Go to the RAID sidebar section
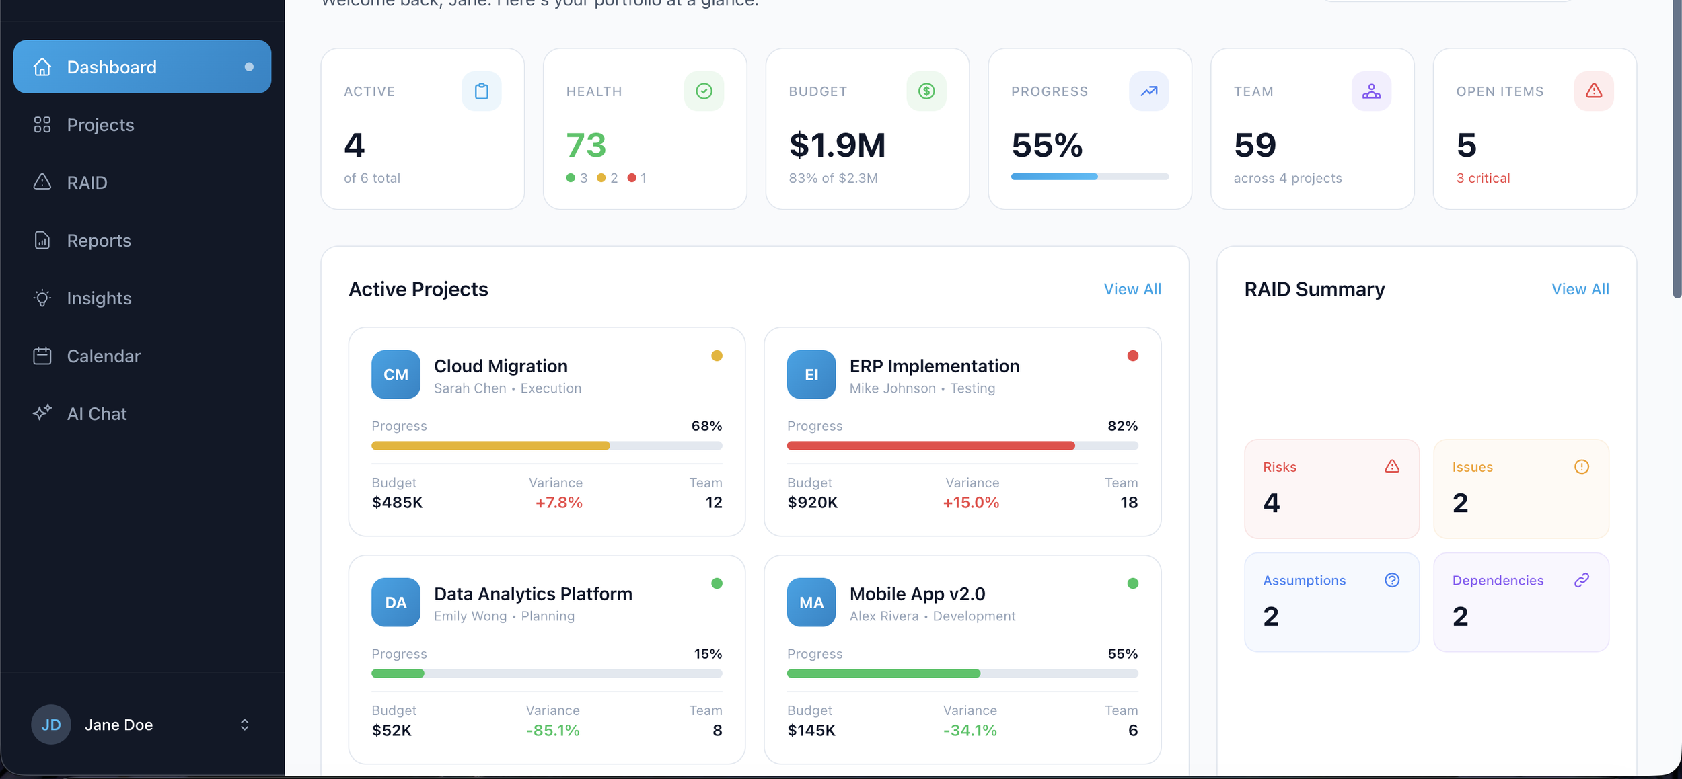1682x779 pixels. point(87,183)
